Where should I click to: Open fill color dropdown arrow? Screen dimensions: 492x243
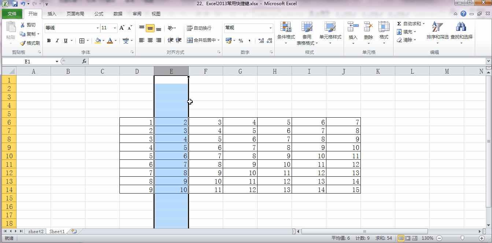(104, 41)
